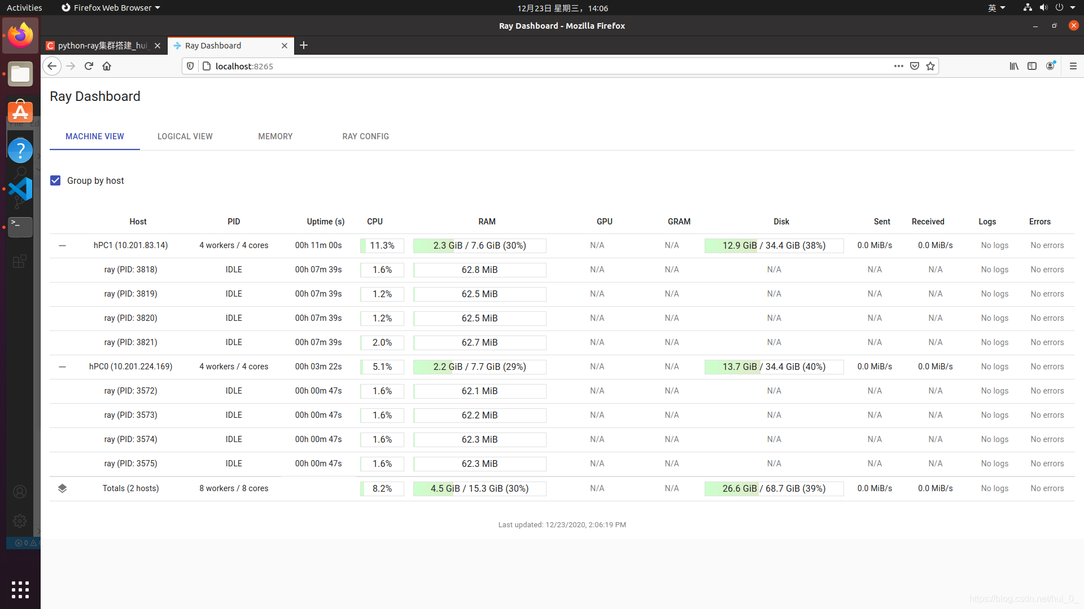Click the Totals CPU usage bar
Viewport: 1084px width, 609px height.
coord(382,489)
